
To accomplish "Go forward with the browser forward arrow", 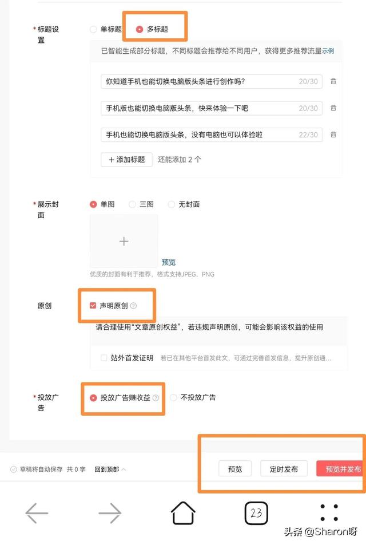I will pos(110,513).
